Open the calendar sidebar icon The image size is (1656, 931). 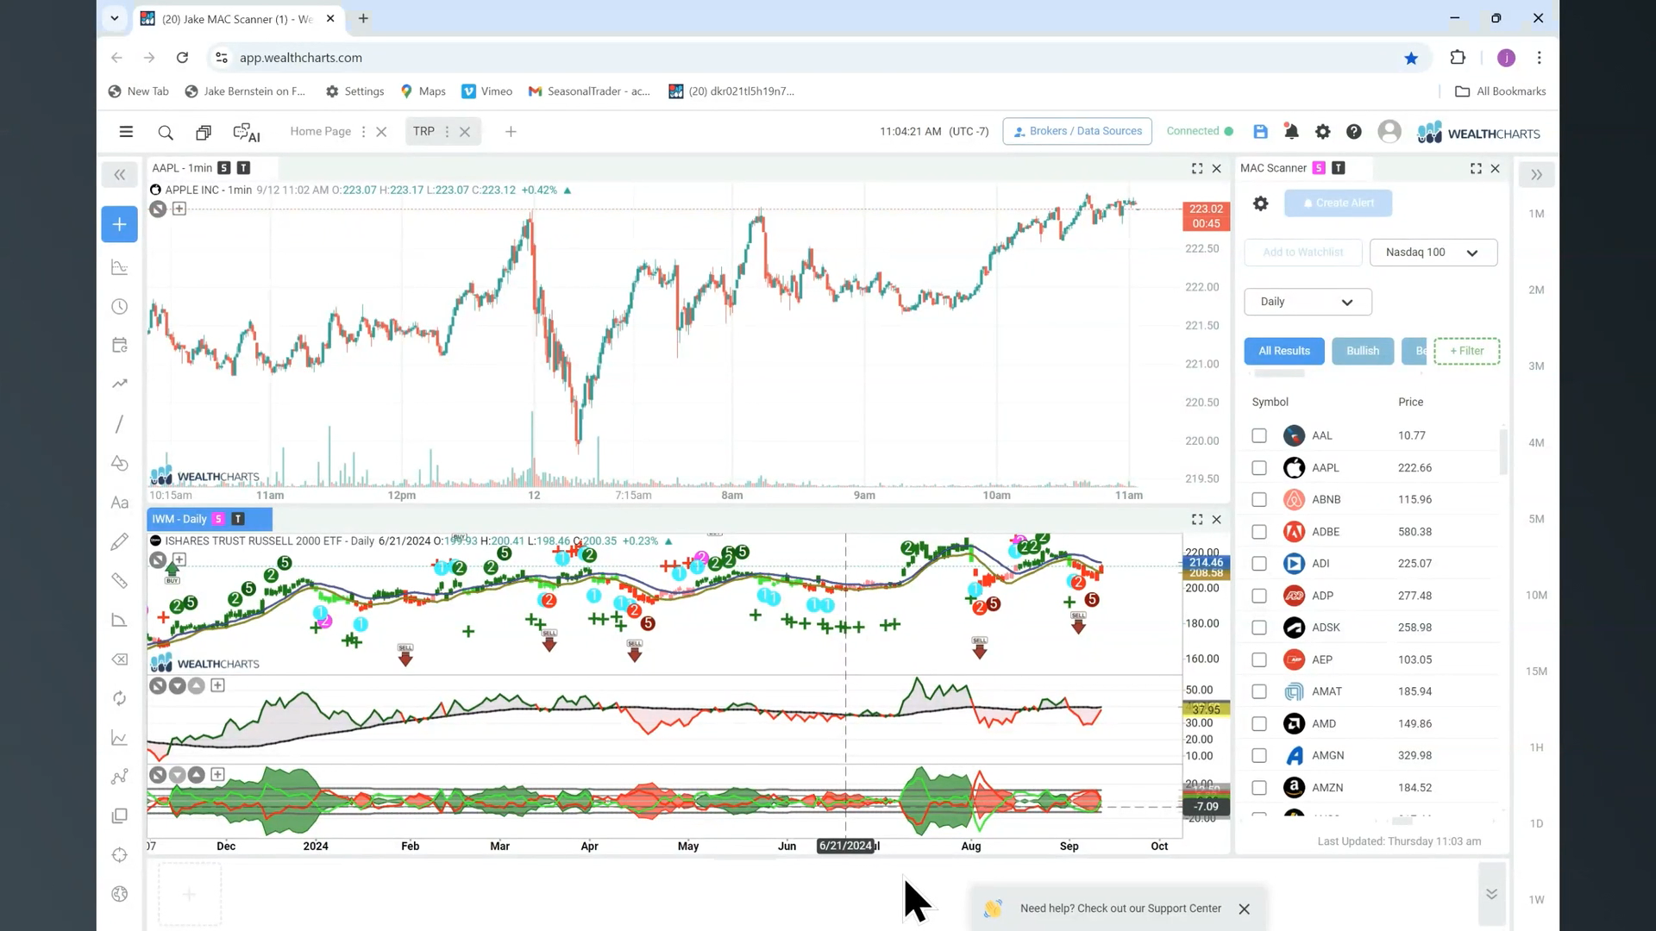coord(119,345)
